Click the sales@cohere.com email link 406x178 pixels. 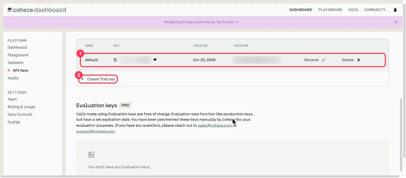pos(215,125)
